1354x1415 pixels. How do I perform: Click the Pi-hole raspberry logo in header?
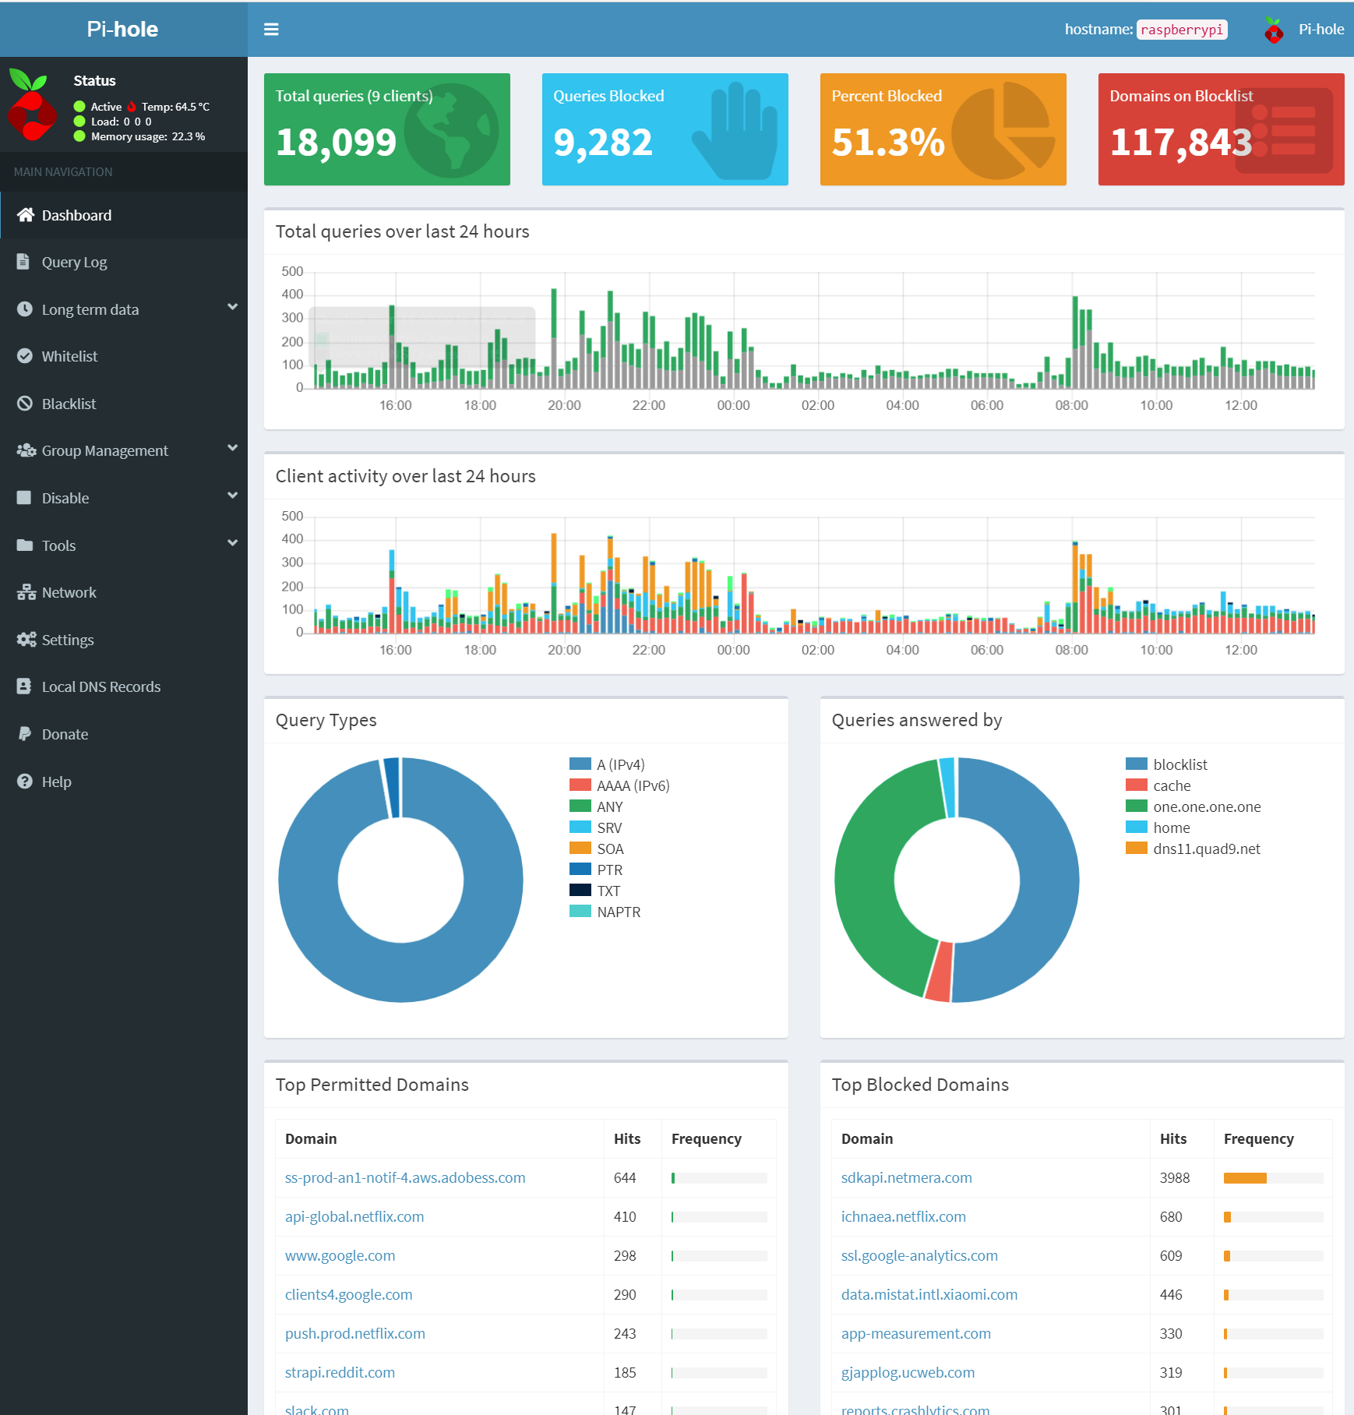1274,30
